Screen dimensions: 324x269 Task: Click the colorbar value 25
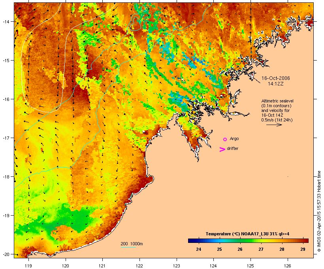click(x=219, y=249)
